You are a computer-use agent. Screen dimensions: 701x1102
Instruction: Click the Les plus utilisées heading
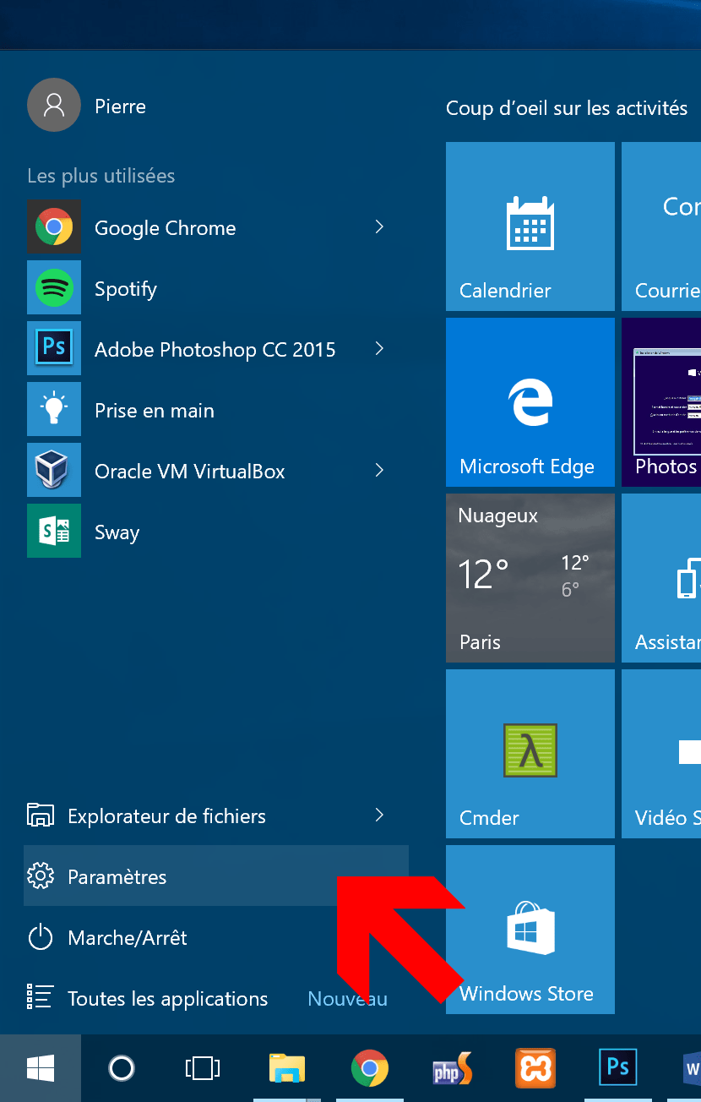(101, 176)
